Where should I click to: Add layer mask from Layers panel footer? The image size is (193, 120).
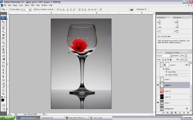[x=171, y=113]
